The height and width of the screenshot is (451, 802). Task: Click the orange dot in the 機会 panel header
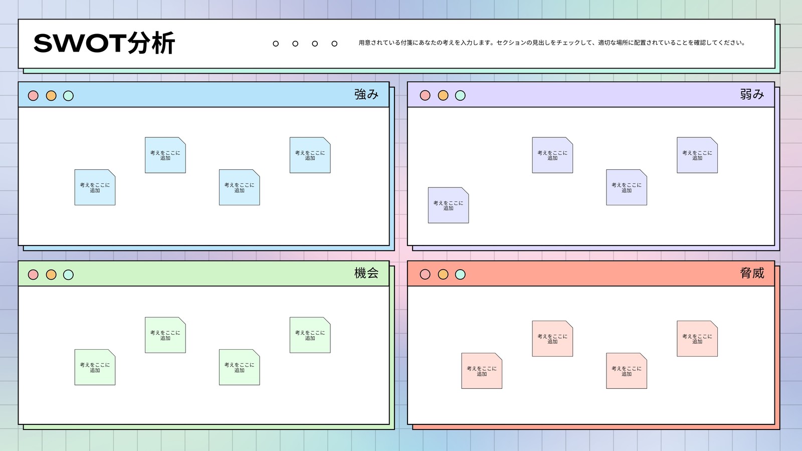tap(51, 275)
